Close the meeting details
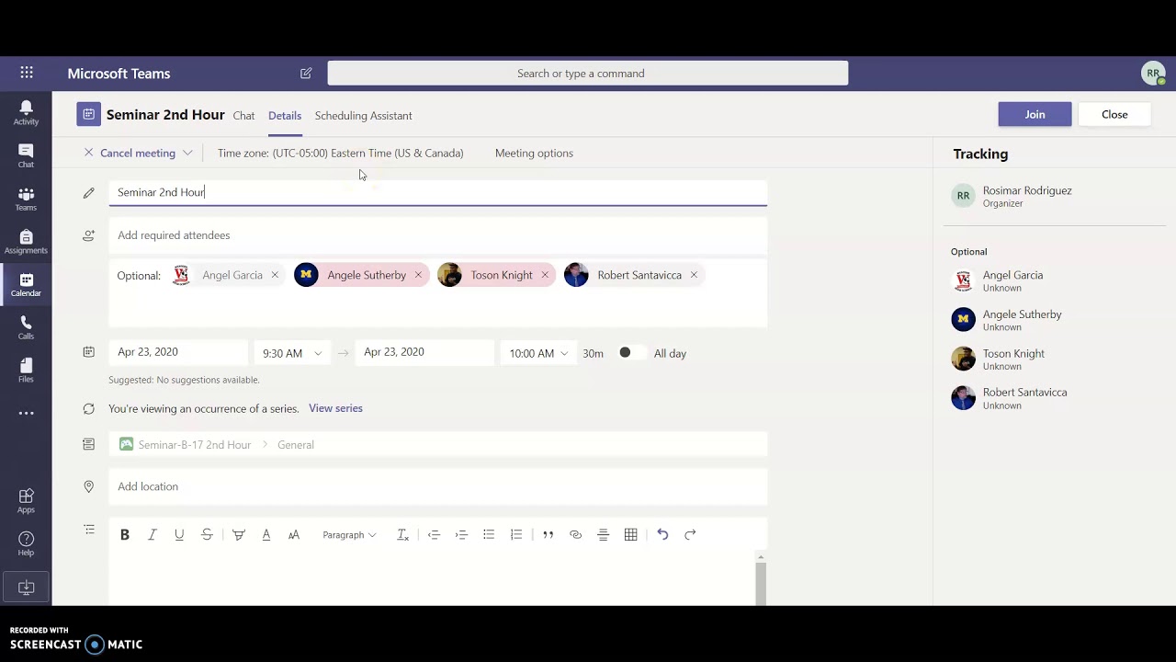1176x662 pixels. click(x=1114, y=114)
